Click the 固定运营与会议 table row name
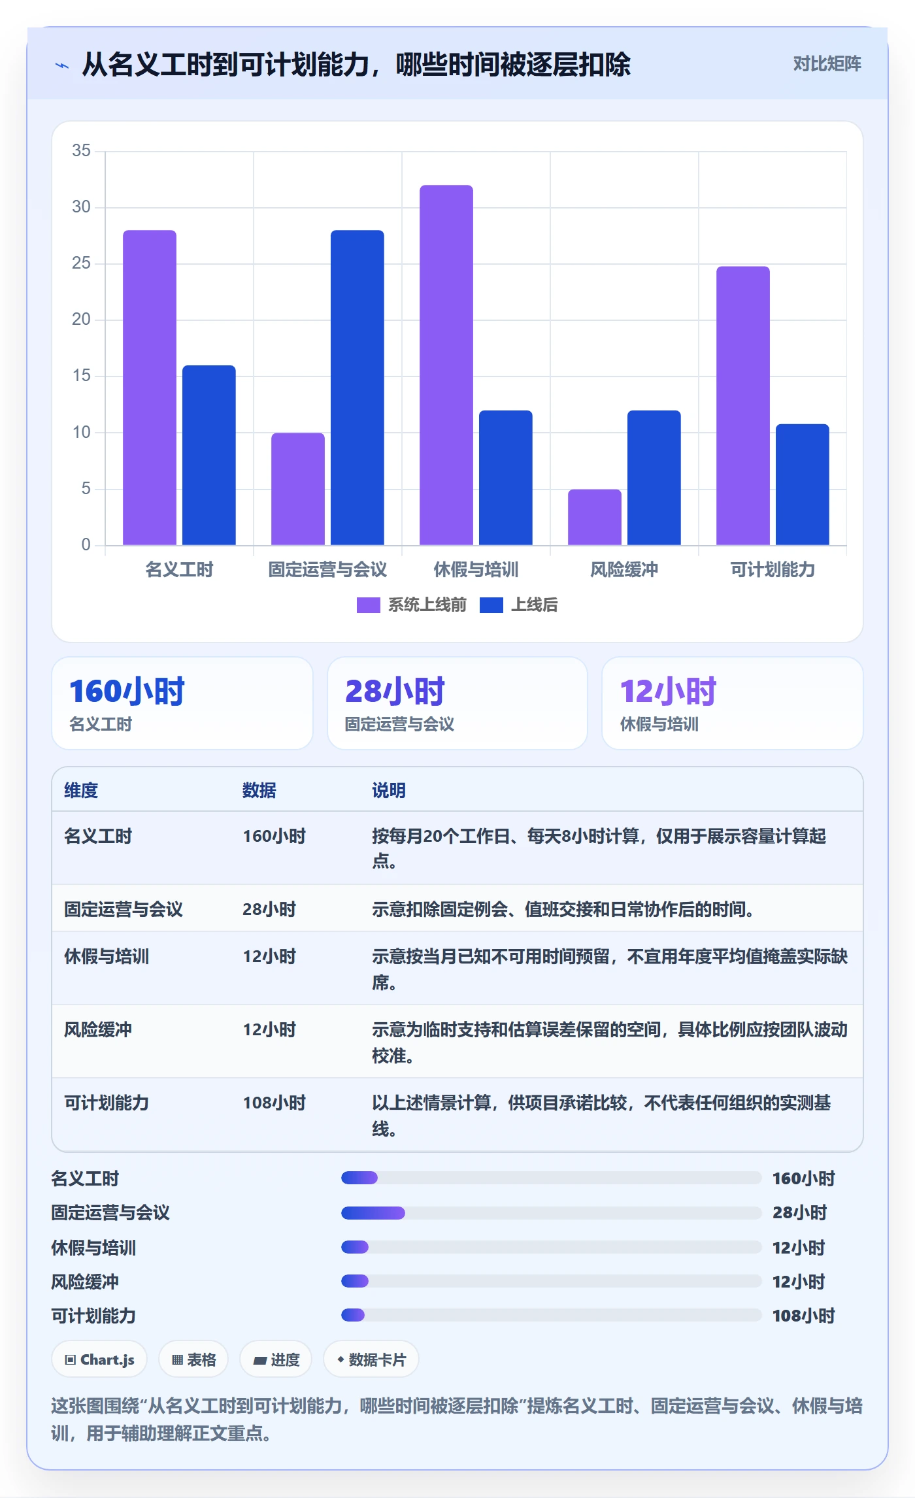This screenshot has width=915, height=1498. tap(124, 910)
